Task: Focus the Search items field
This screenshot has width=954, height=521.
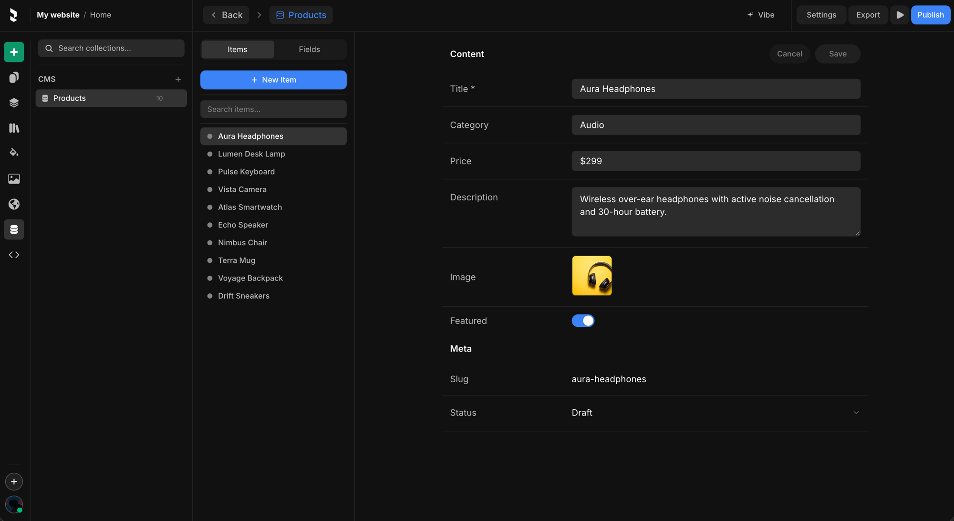Action: [x=273, y=109]
